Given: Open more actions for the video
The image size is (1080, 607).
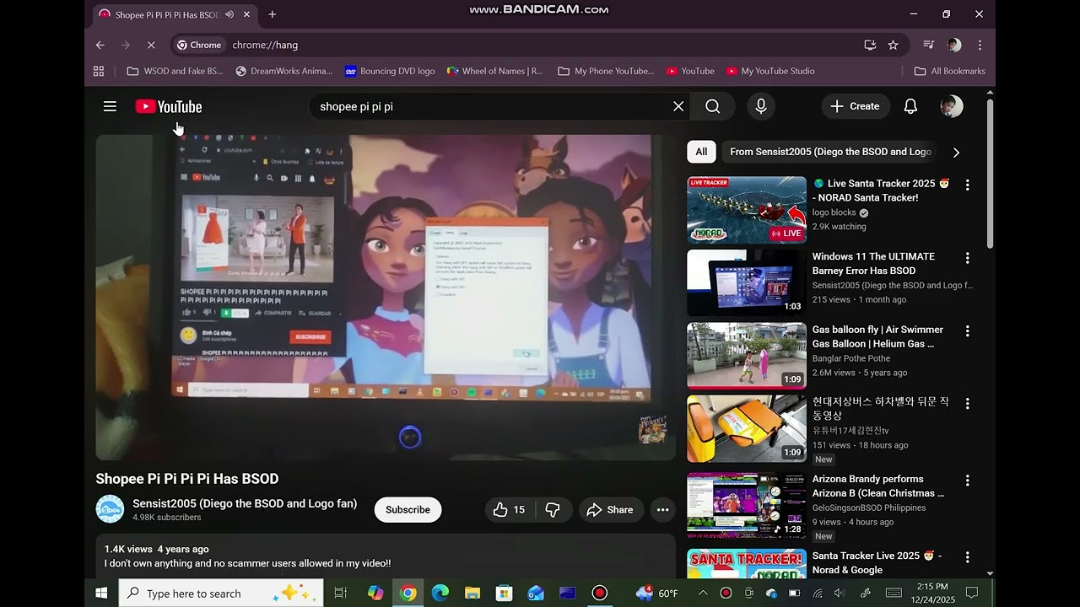Looking at the screenshot, I should [662, 509].
